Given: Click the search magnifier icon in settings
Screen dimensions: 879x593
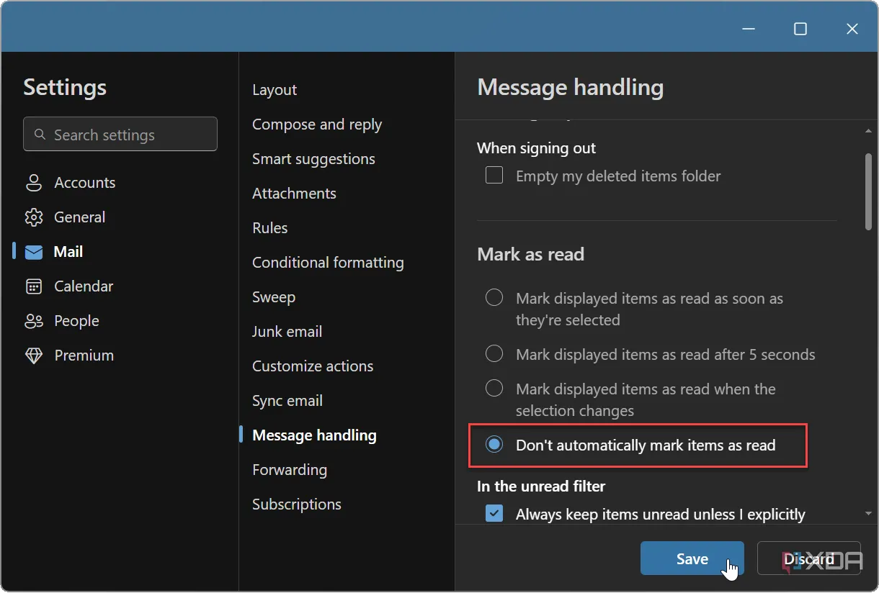Looking at the screenshot, I should coord(40,135).
